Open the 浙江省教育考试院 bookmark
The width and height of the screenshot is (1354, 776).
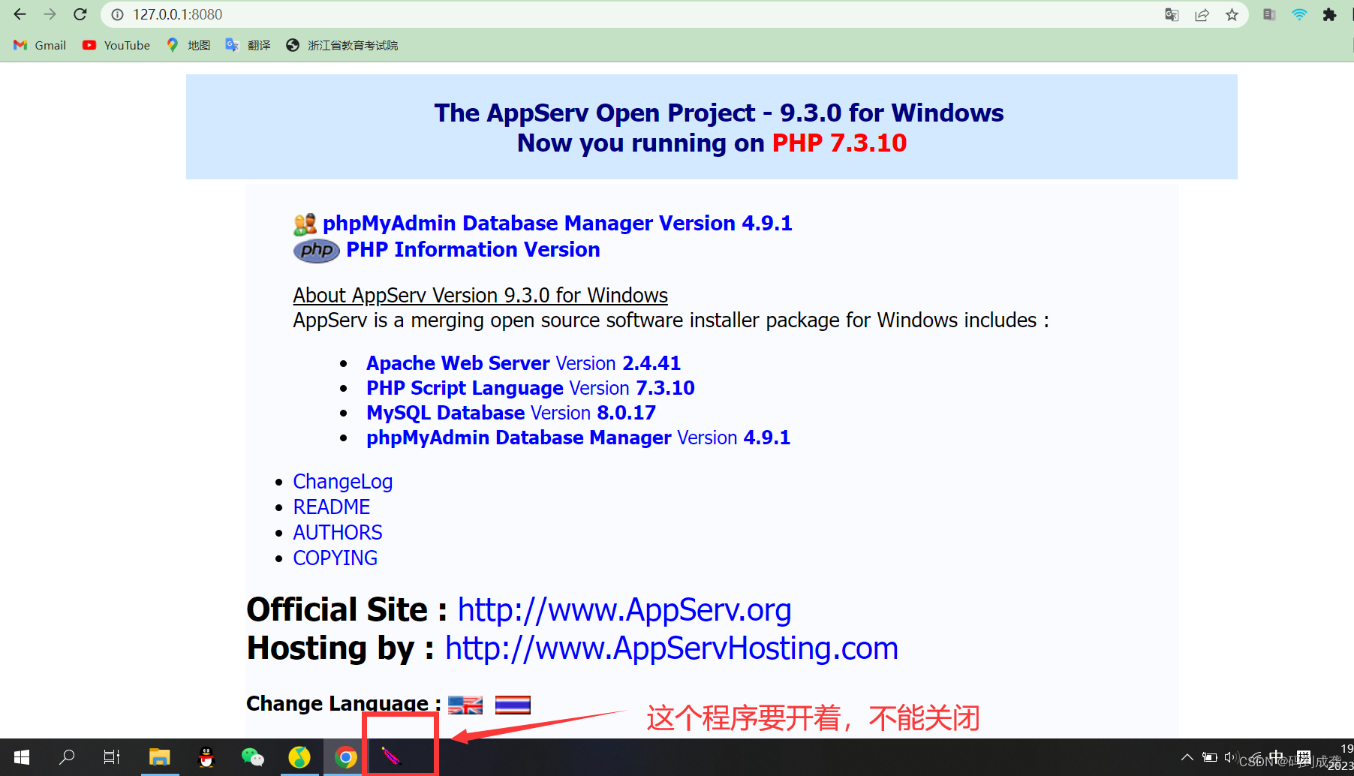click(342, 45)
